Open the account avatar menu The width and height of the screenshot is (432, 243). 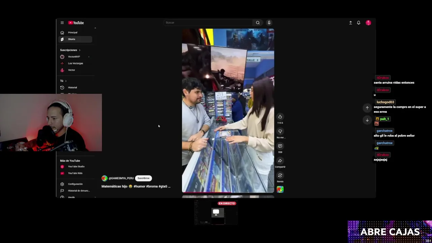[x=368, y=23]
